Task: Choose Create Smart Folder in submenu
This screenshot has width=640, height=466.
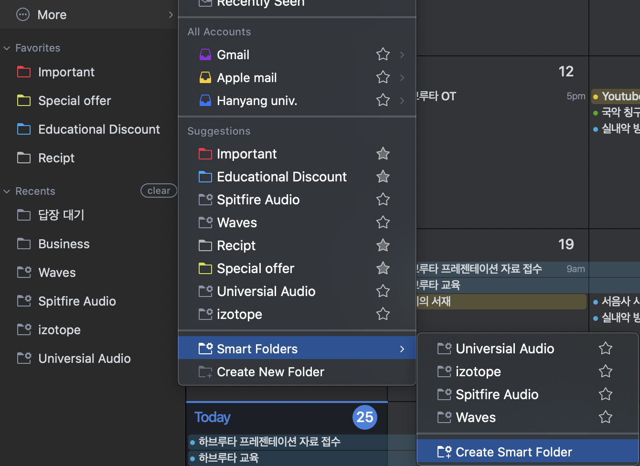Action: coord(528,452)
